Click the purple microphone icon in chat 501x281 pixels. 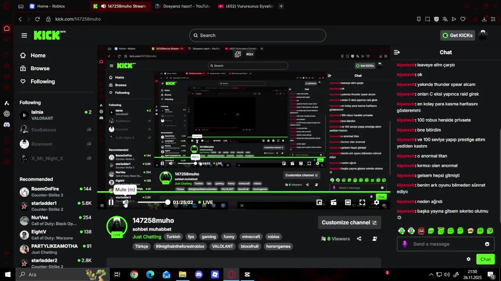pos(405,244)
